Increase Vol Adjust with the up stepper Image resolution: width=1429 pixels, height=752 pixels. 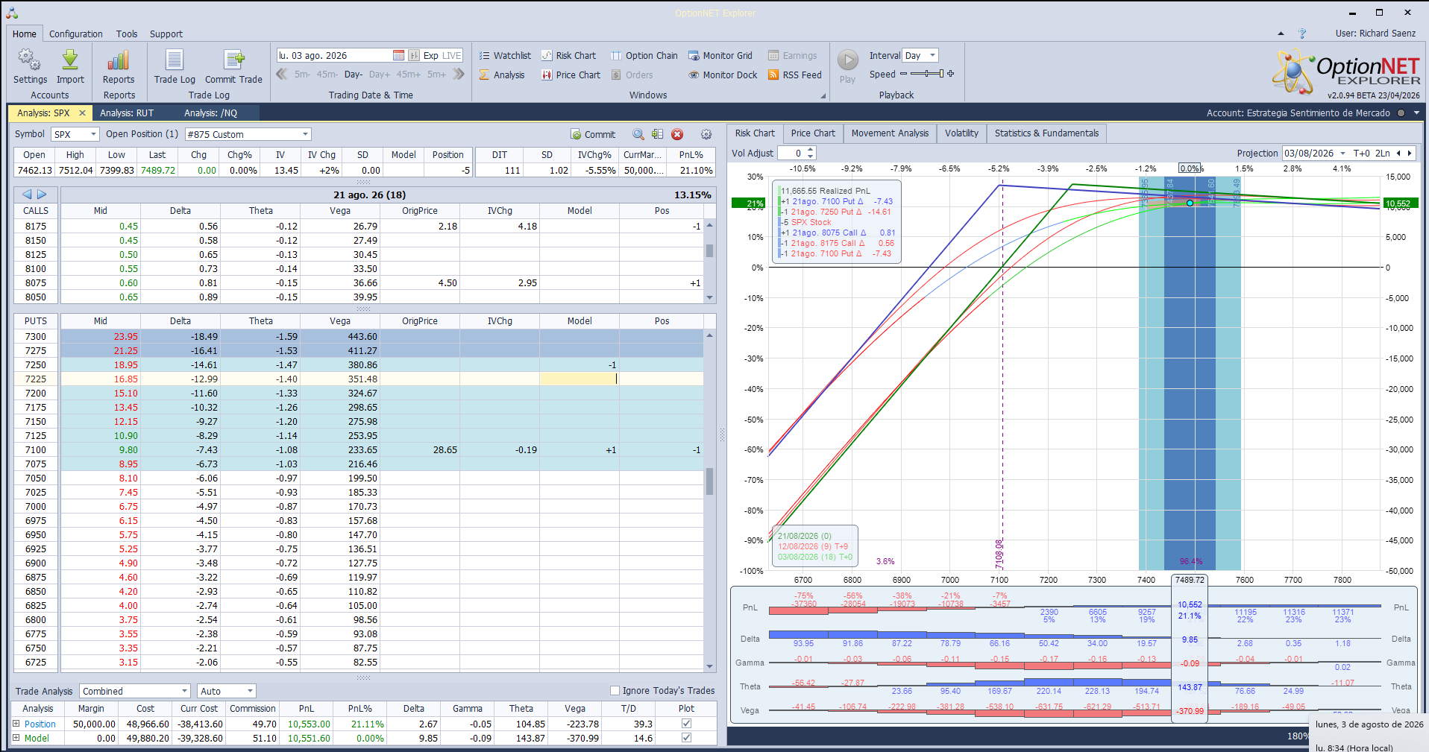click(811, 150)
